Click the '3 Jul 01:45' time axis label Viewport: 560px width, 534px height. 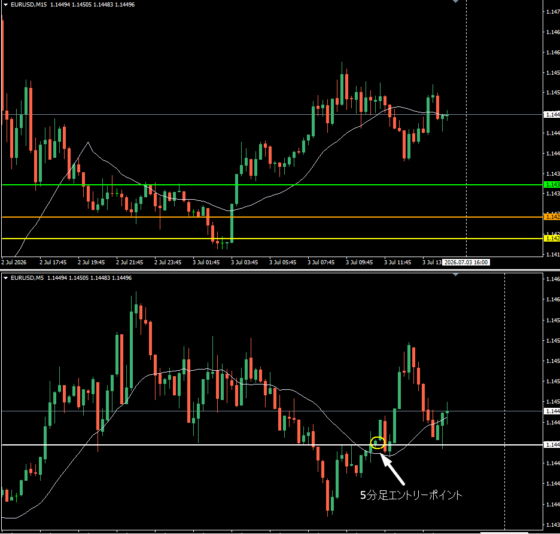point(206,263)
